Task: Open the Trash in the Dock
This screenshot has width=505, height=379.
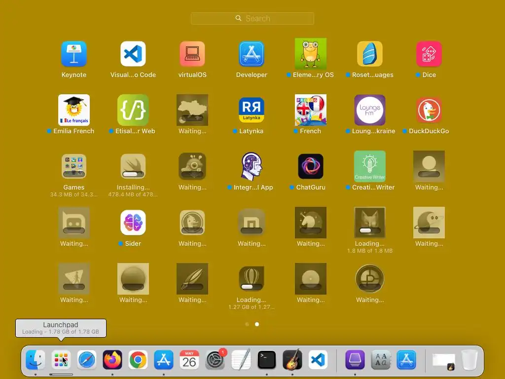Action: pos(469,360)
